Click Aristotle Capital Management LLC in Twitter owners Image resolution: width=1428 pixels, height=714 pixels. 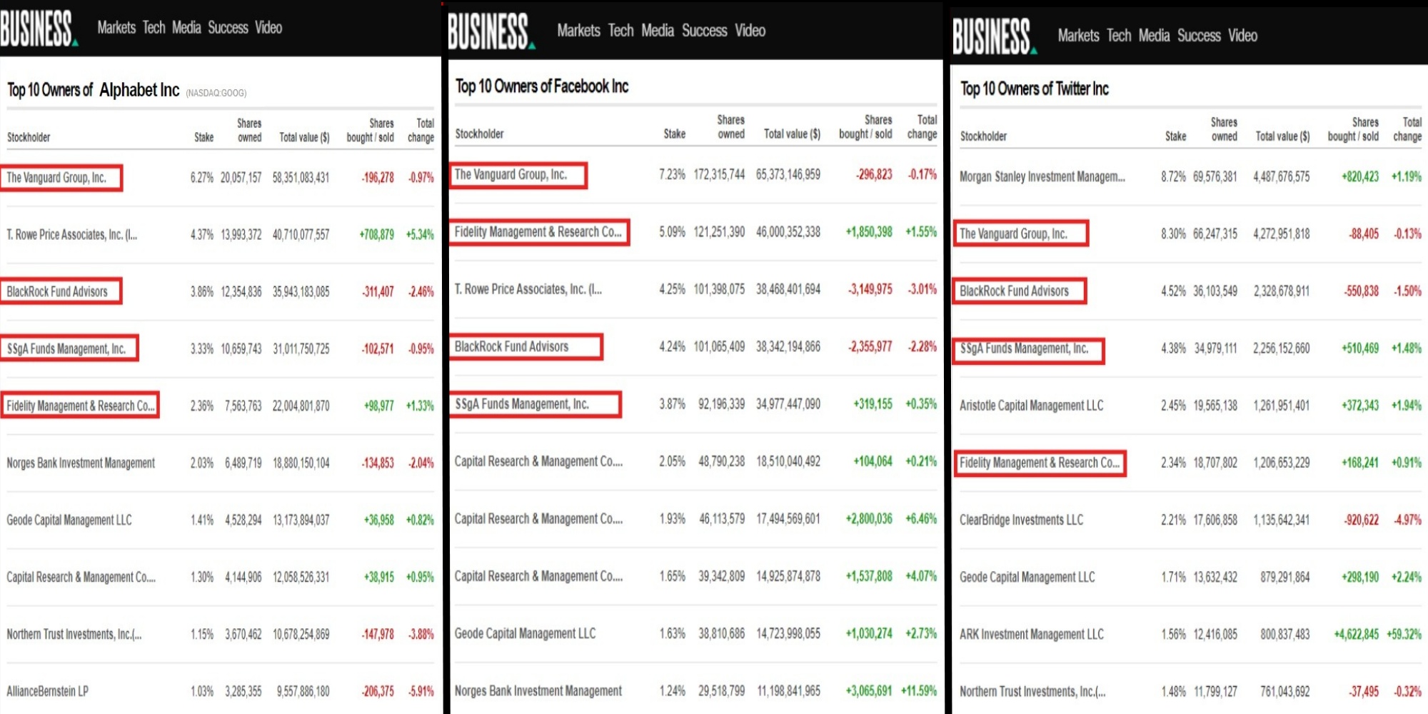click(x=1031, y=406)
